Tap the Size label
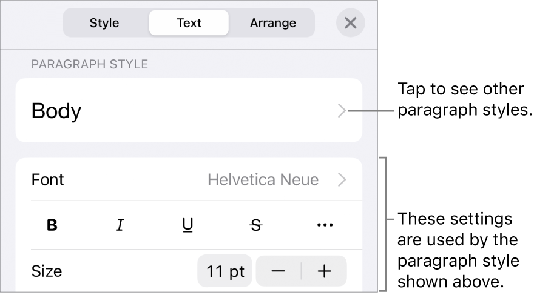The image size is (534, 295). [47, 271]
